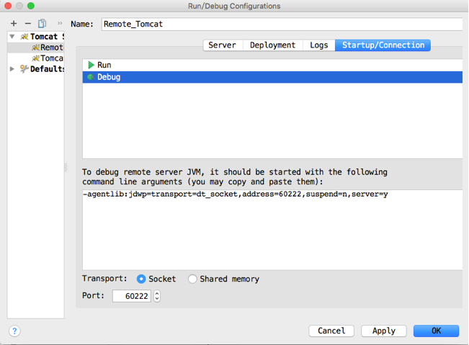Click the remove configuration minus icon
The width and height of the screenshot is (469, 345).
point(28,24)
